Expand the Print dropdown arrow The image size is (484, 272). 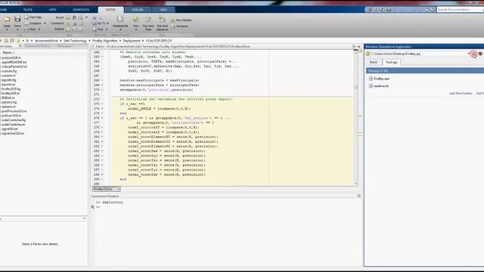[x=39, y=29]
